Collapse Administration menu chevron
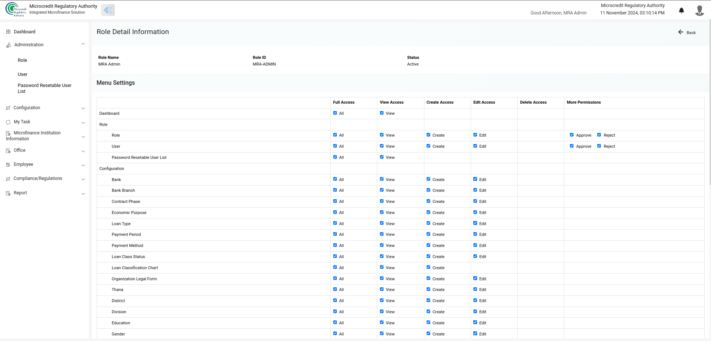 [x=83, y=44]
